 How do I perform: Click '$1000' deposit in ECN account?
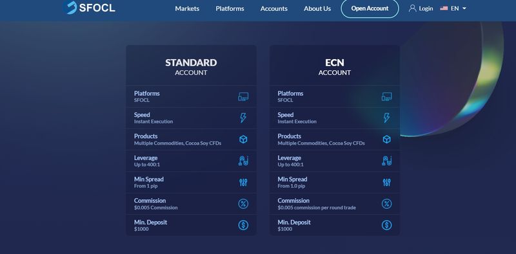(284, 229)
